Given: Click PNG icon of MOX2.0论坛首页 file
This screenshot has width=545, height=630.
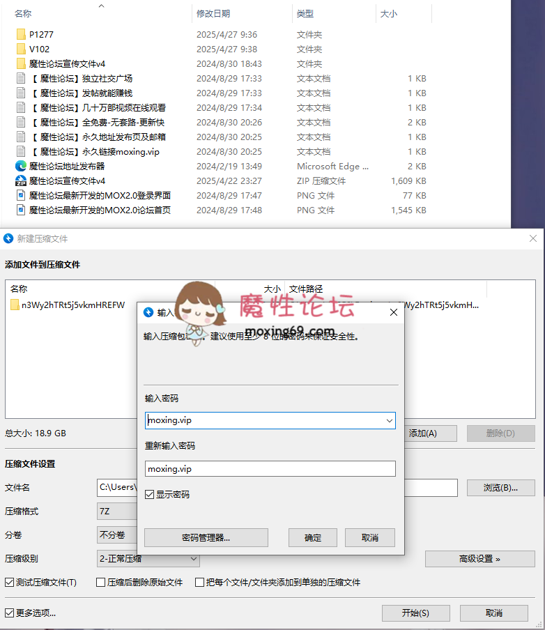Looking at the screenshot, I should [21, 210].
